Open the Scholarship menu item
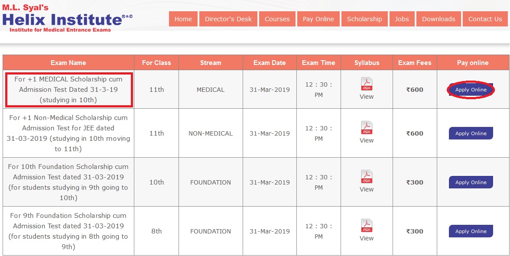The width and height of the screenshot is (510, 256). point(364,19)
